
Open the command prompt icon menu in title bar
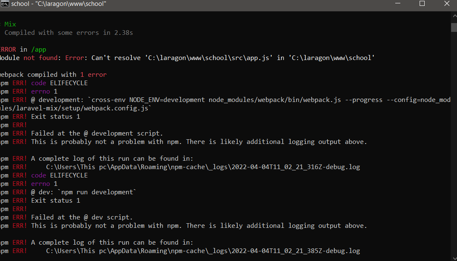coord(4,4)
